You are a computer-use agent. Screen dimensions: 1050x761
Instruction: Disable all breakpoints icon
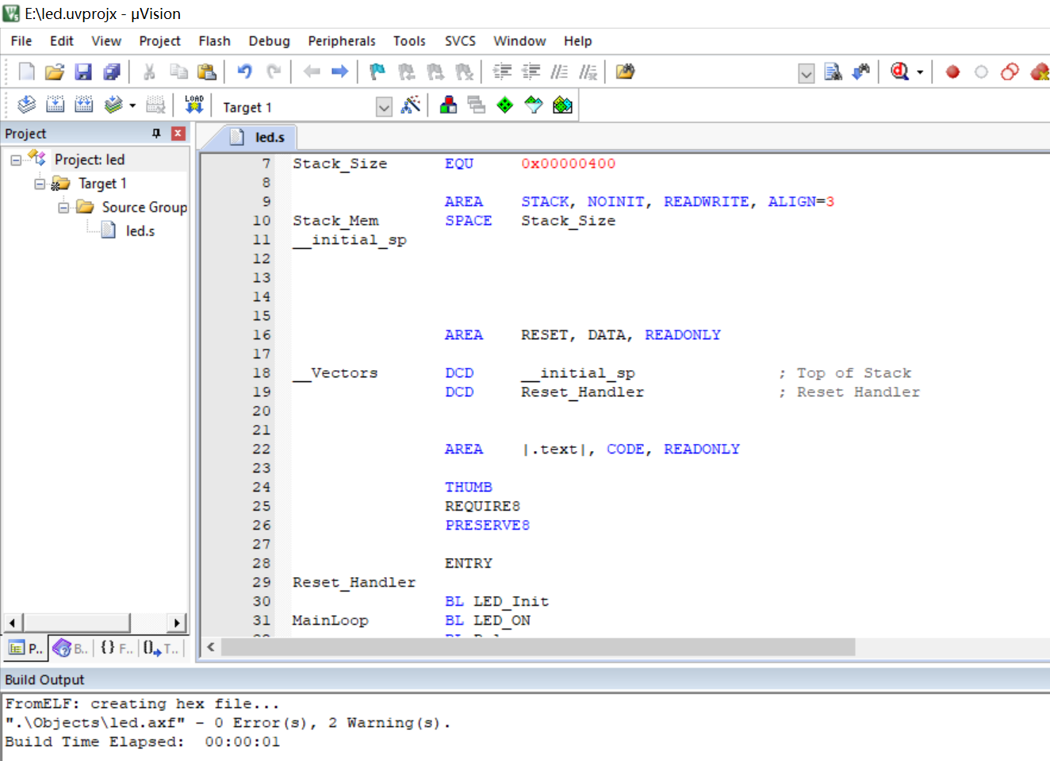pos(1010,72)
